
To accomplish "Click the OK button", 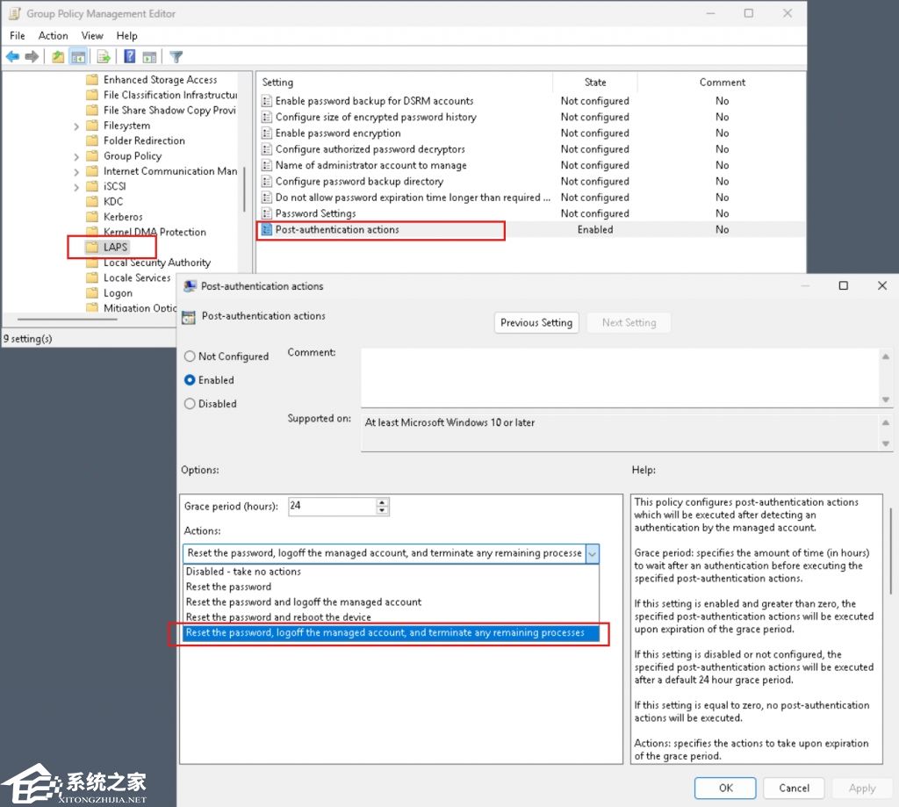I will coord(725,788).
